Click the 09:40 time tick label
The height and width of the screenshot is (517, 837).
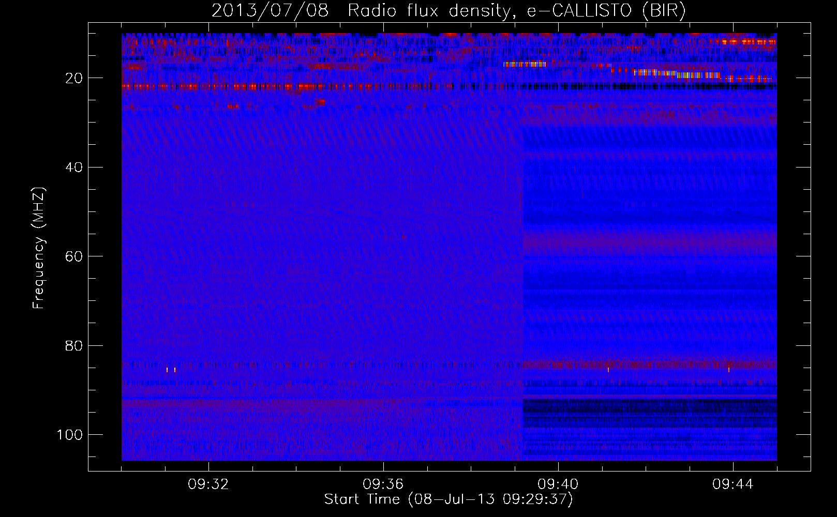pyautogui.click(x=558, y=484)
